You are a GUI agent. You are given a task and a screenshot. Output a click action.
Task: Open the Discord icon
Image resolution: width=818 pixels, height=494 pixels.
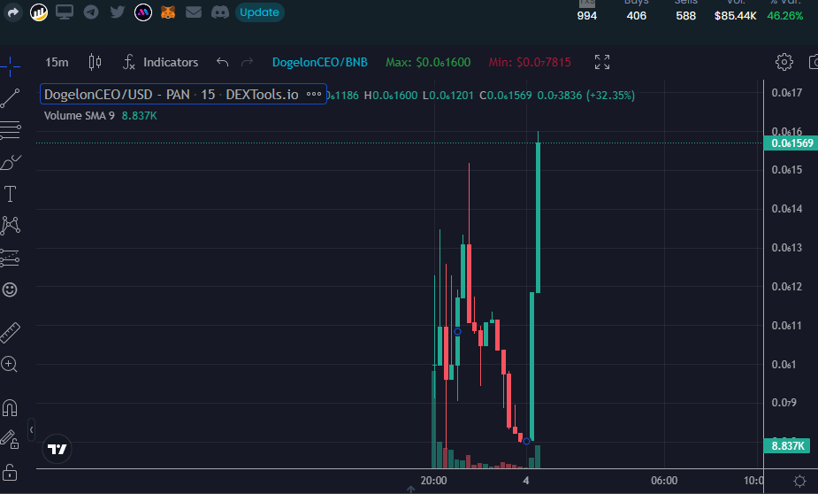pos(219,12)
